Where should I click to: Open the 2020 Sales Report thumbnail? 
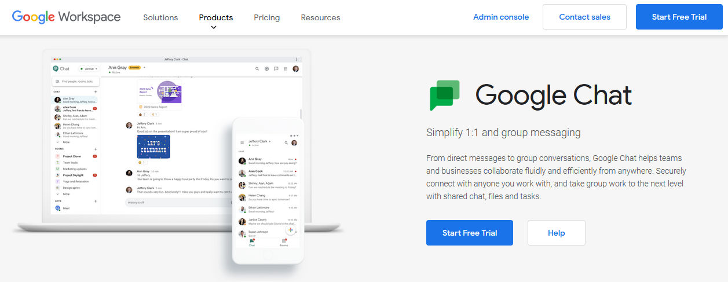point(159,93)
